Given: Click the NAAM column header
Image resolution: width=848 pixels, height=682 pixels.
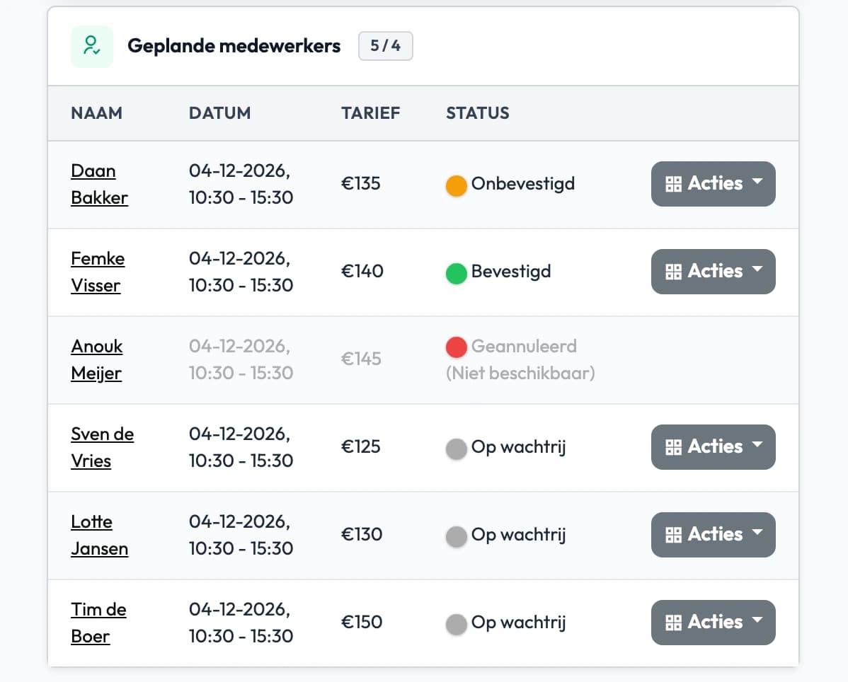Looking at the screenshot, I should tap(97, 113).
